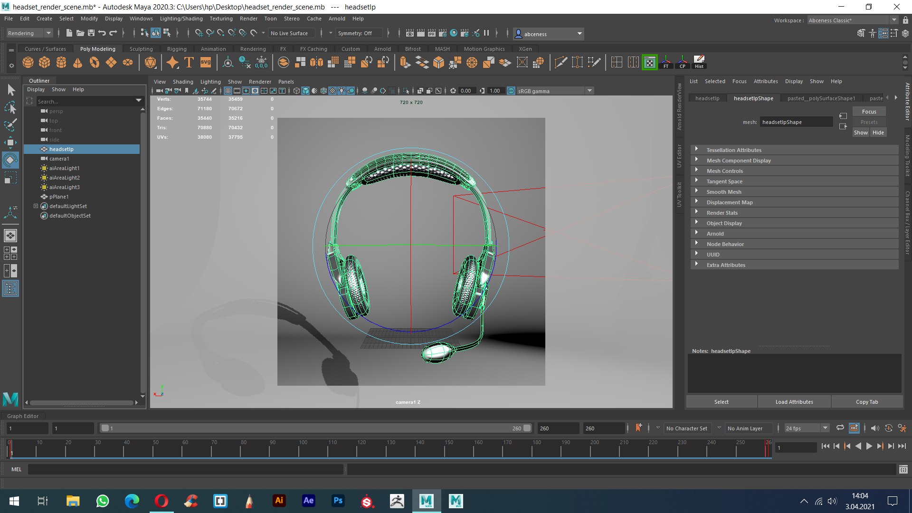Viewport: 912px width, 513px height.
Task: Click the Save scene icon
Action: point(91,33)
